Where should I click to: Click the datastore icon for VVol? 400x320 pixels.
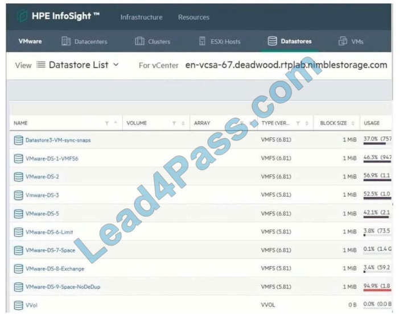coord(18,305)
